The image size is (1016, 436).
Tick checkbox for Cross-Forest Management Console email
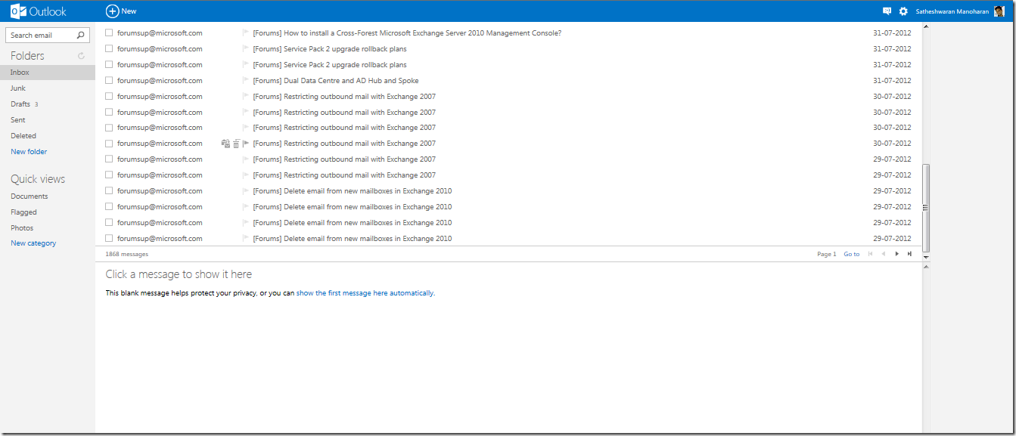(109, 33)
